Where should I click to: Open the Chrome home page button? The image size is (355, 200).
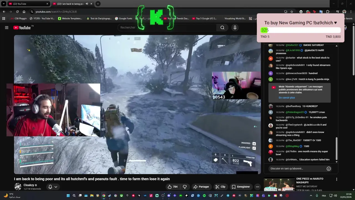pos(24,12)
